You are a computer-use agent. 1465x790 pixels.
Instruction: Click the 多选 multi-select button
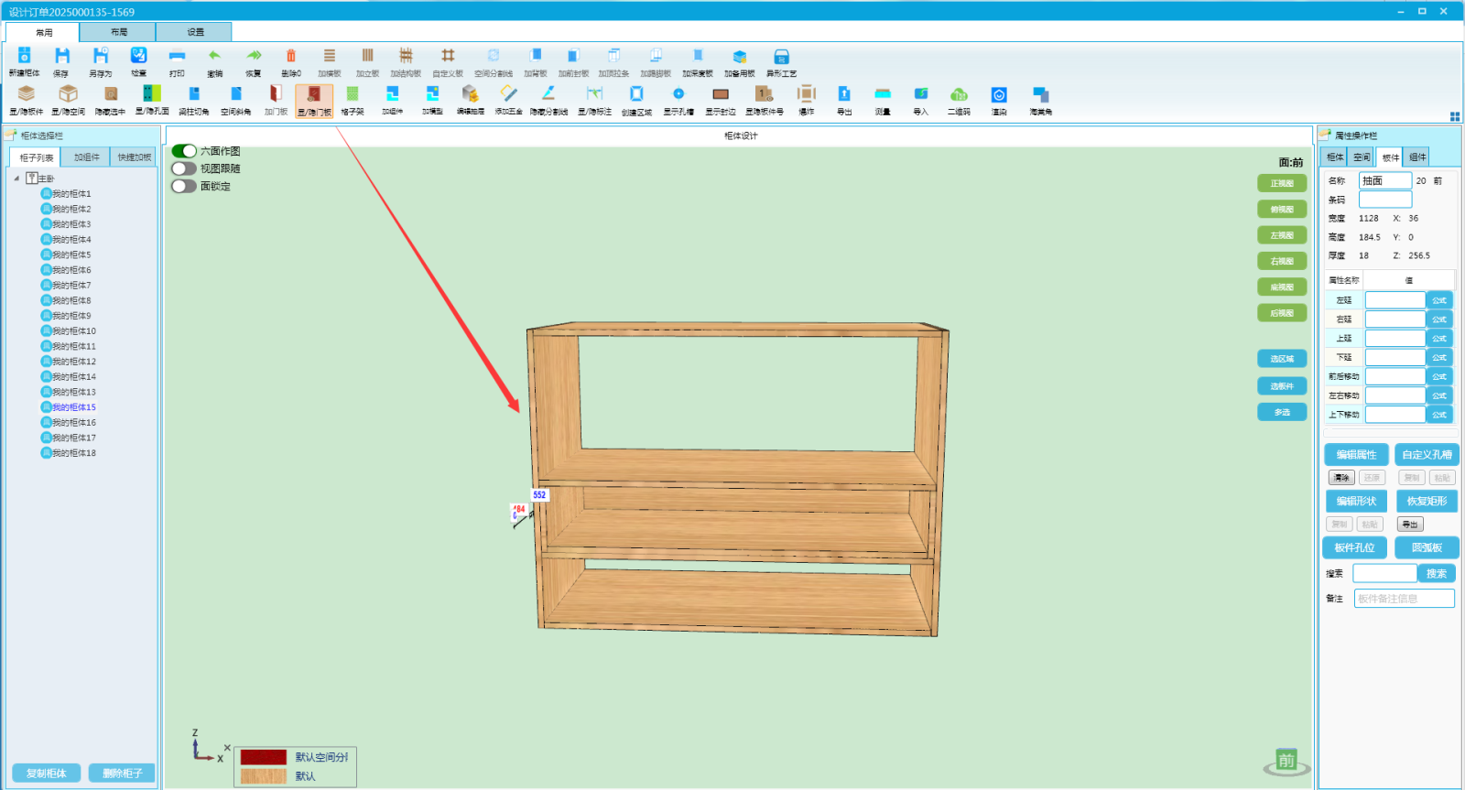coord(1282,412)
